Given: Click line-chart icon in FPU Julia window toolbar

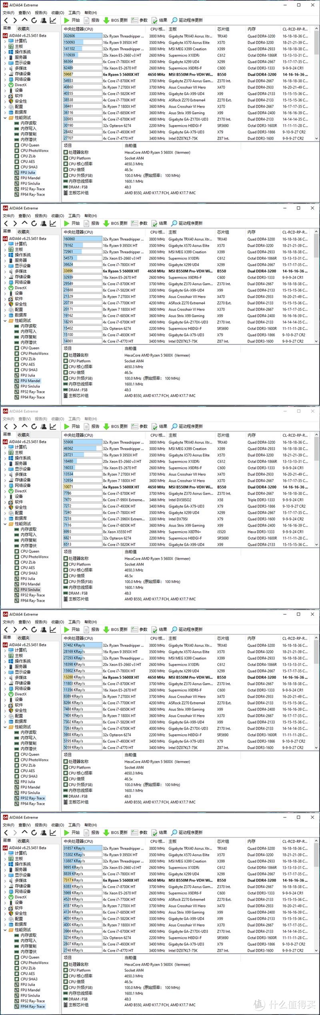Looking at the screenshot, I should tap(53, 20).
